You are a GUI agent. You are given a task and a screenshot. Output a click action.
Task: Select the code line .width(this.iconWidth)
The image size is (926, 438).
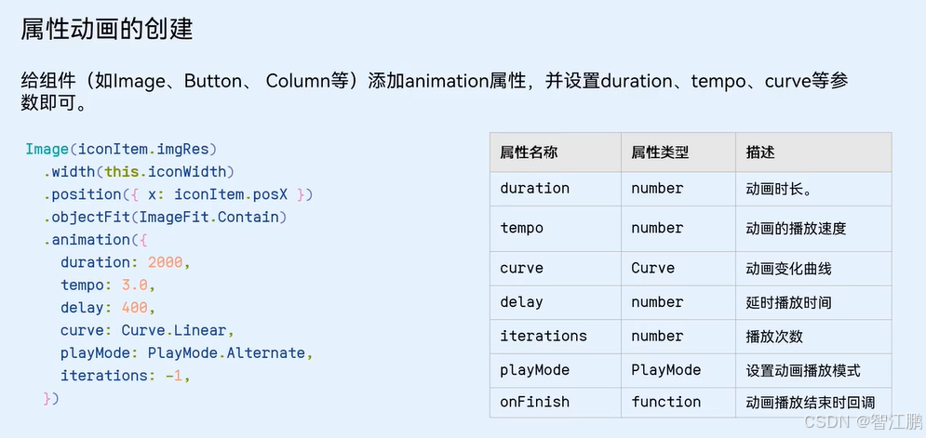coord(139,172)
